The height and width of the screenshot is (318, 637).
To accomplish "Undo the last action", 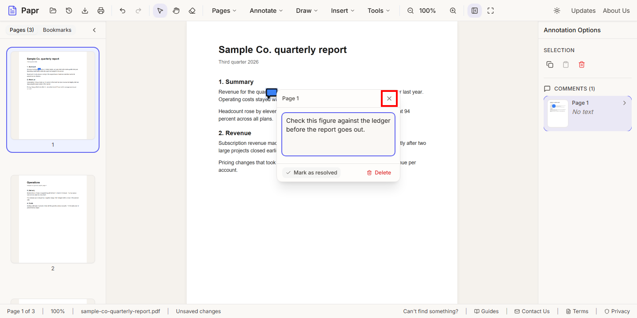I will [123, 11].
